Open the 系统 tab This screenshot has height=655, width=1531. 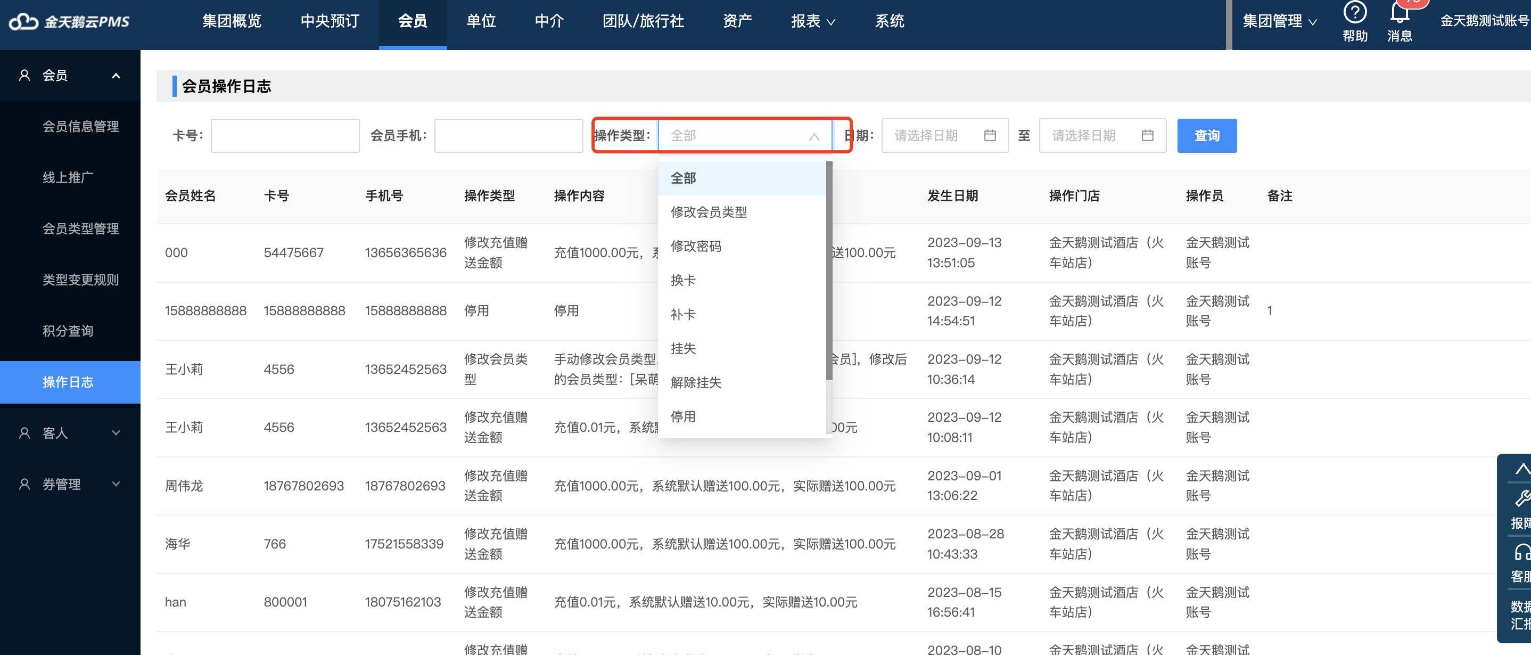click(x=889, y=22)
